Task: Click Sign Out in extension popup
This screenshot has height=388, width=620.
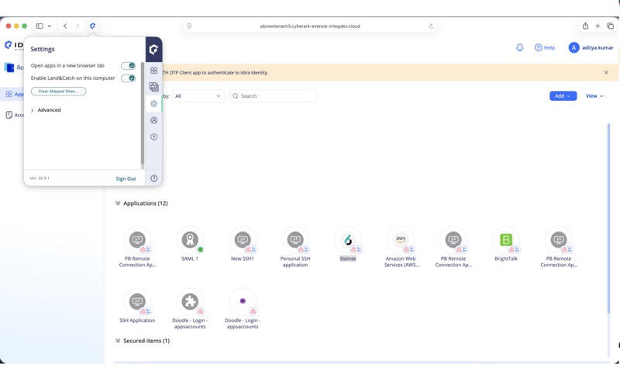Action: pos(126,178)
